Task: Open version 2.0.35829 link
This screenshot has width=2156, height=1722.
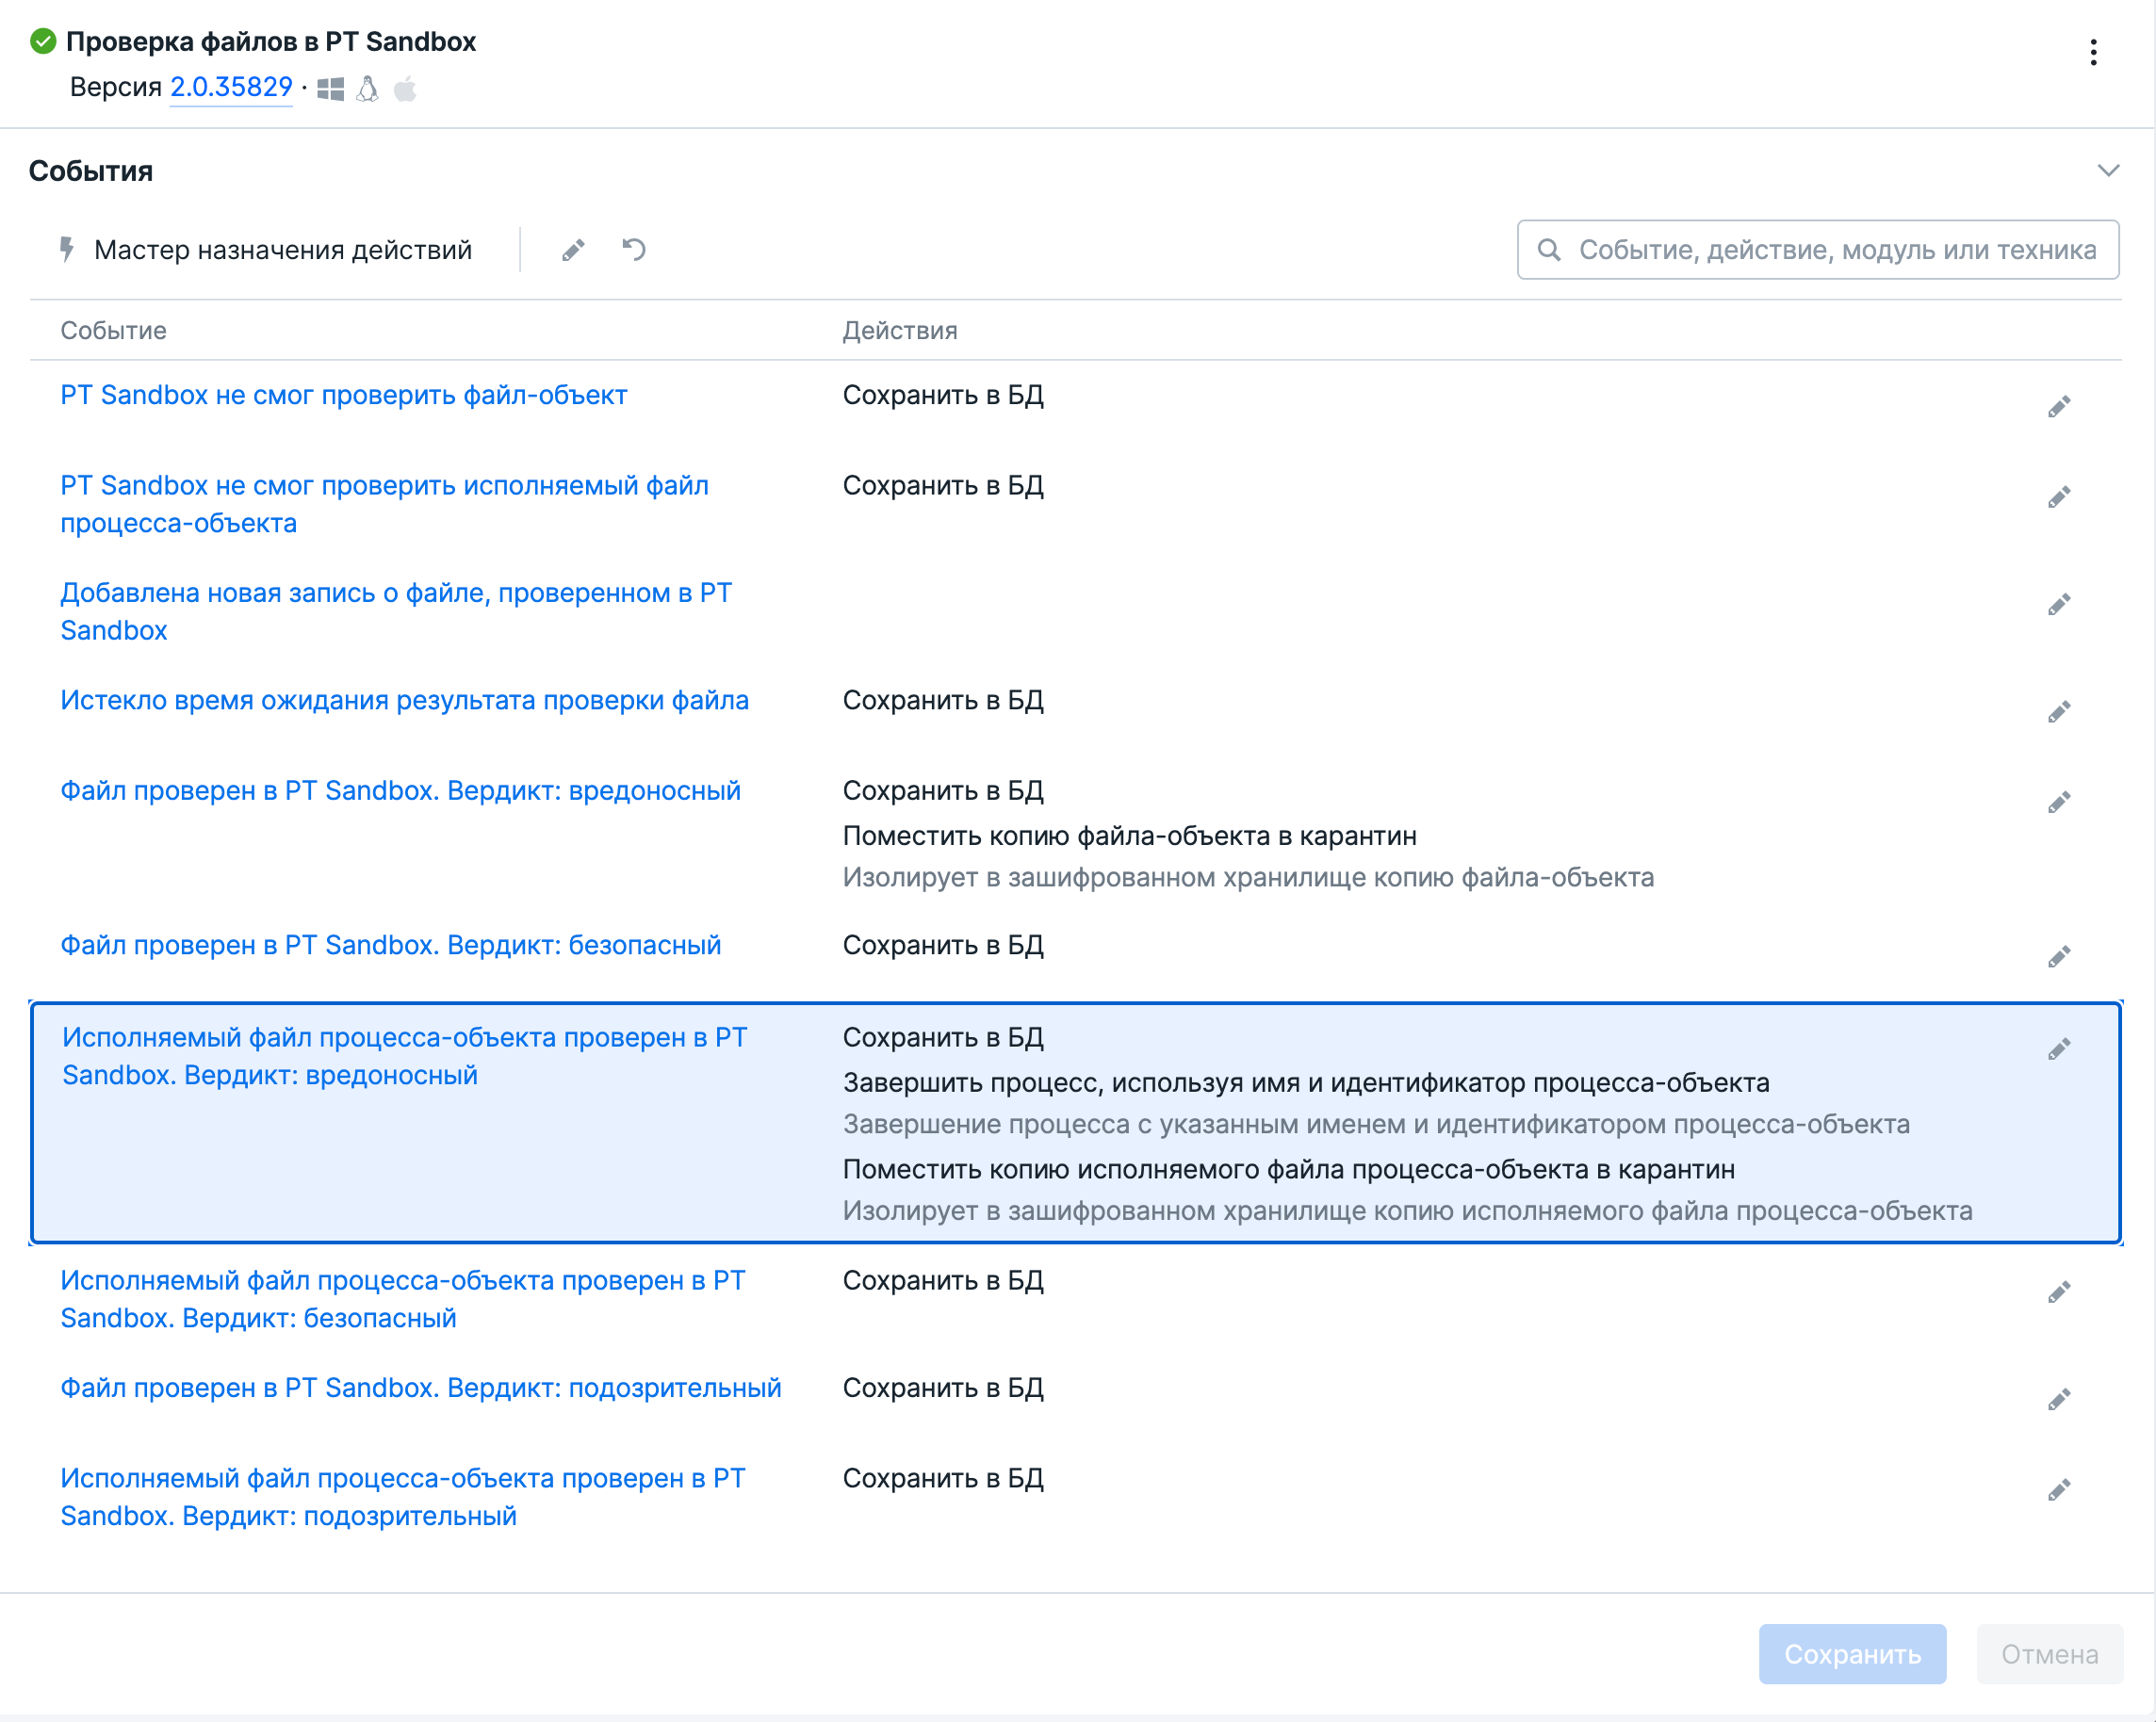Action: coord(231,88)
